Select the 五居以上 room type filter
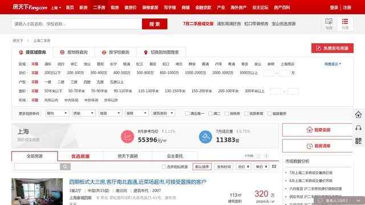Screen dimensions: 365x205 pyautogui.click(x=116, y=82)
